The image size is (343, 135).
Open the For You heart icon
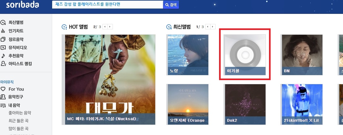click(x=3, y=89)
